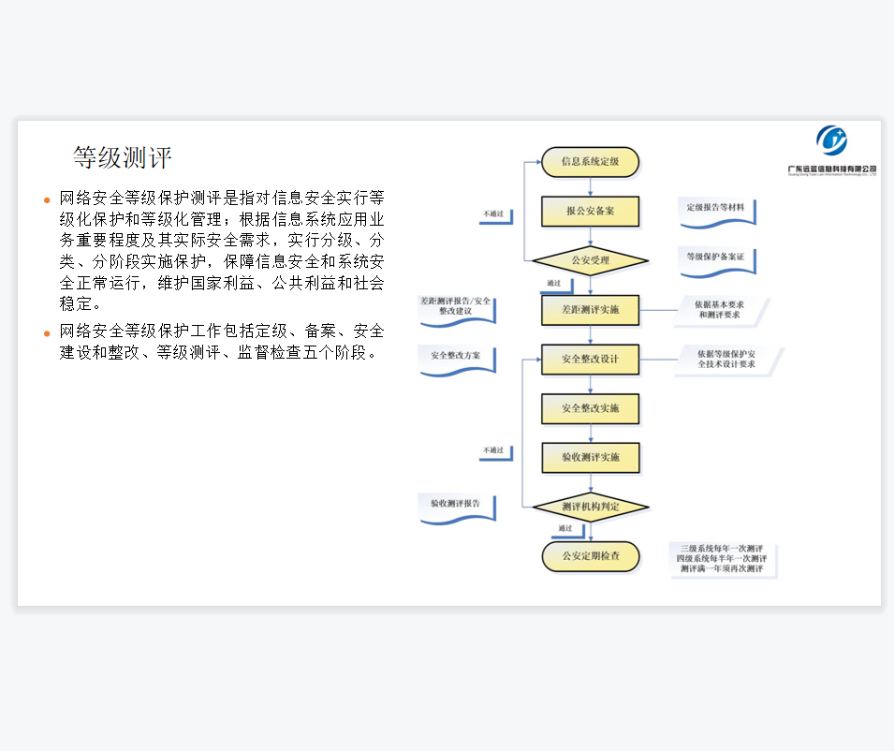Select the 差距测评实施 process box
The width and height of the screenshot is (894, 751).
pos(590,310)
